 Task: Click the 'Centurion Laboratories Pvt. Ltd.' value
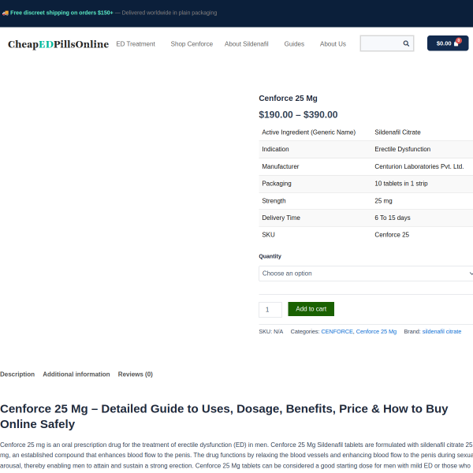(419, 166)
